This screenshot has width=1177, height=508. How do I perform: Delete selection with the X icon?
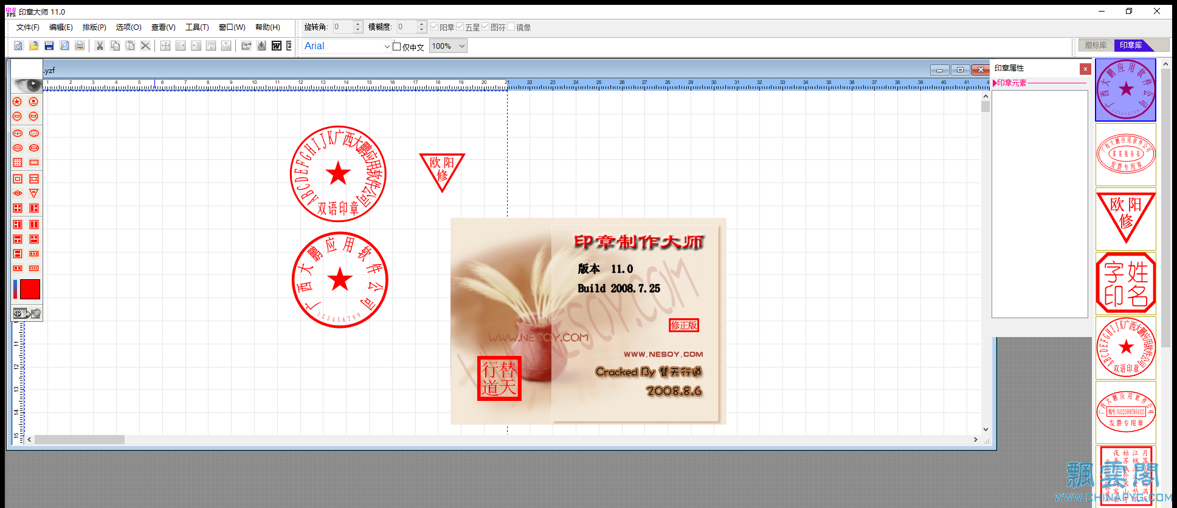point(145,46)
